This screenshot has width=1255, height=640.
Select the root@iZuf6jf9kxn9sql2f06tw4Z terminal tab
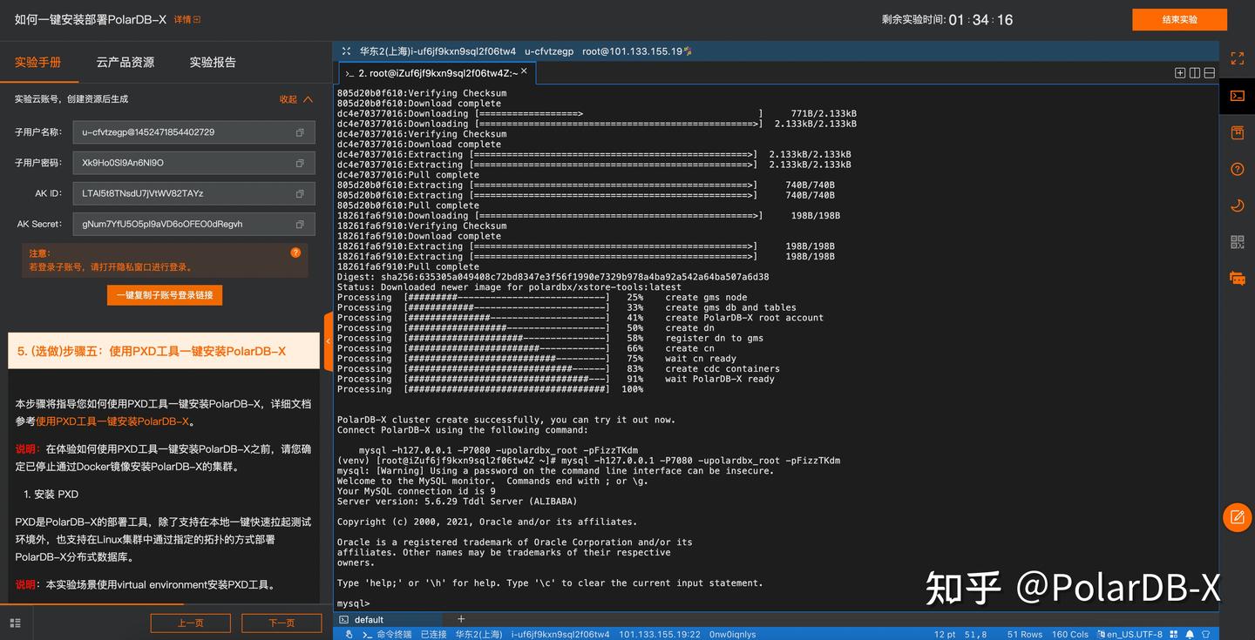pos(436,73)
